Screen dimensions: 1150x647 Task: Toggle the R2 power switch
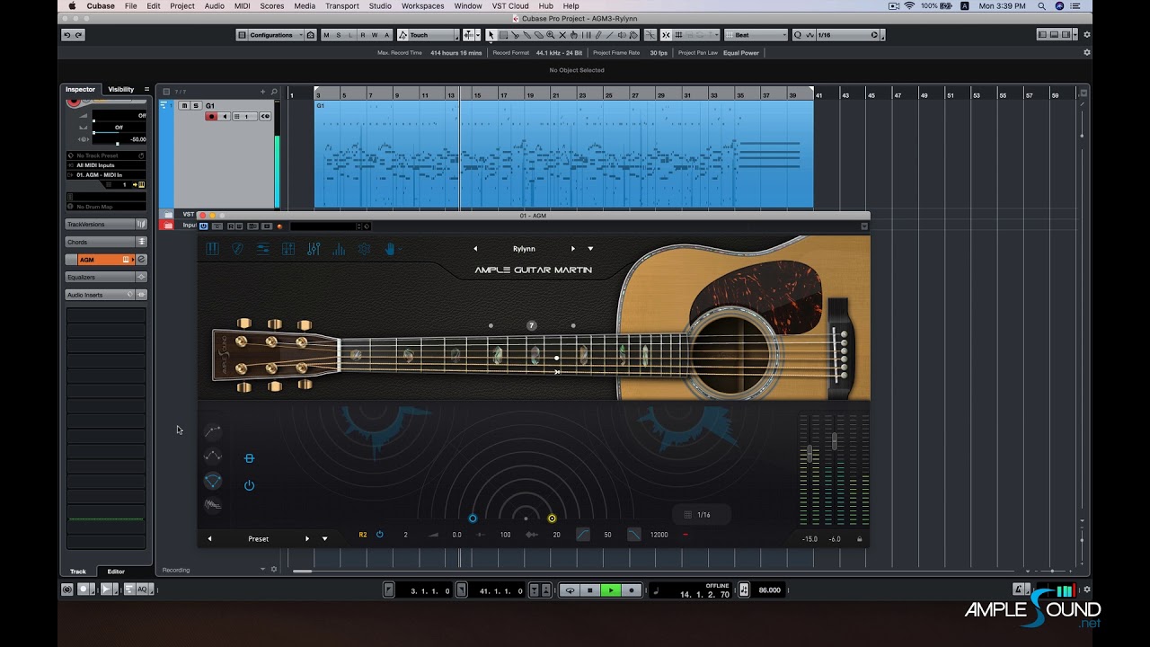tap(379, 535)
